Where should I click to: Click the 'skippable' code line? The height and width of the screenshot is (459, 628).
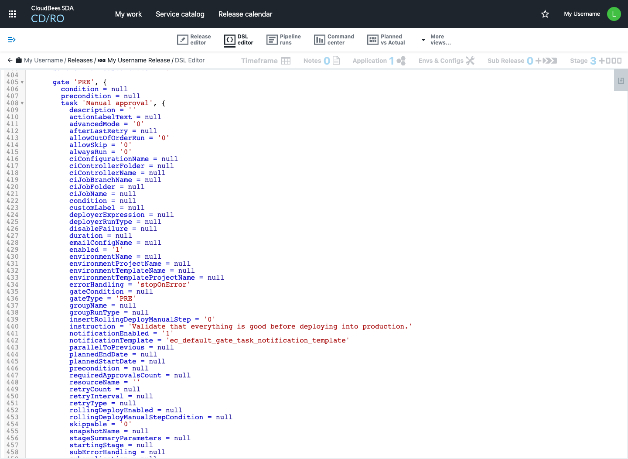(x=100, y=424)
